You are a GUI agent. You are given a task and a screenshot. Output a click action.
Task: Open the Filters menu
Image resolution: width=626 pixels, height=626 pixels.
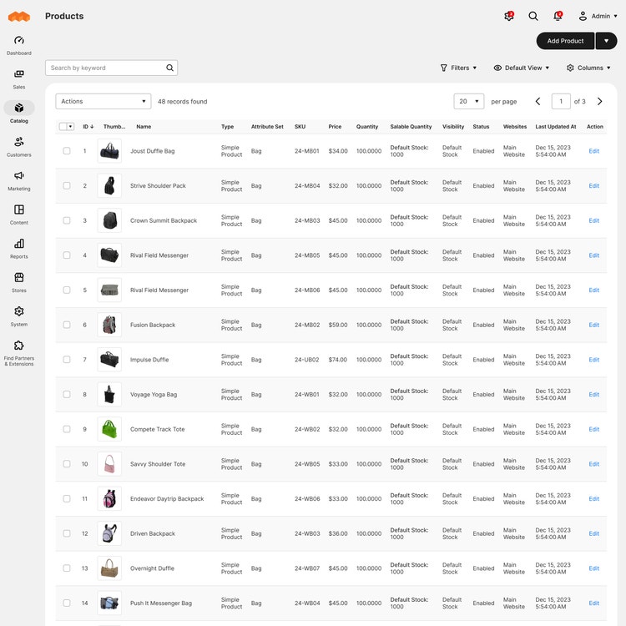[458, 68]
